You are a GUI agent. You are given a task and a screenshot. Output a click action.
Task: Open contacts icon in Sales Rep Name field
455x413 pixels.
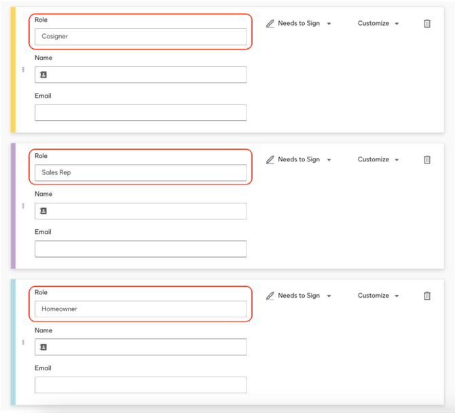(44, 211)
